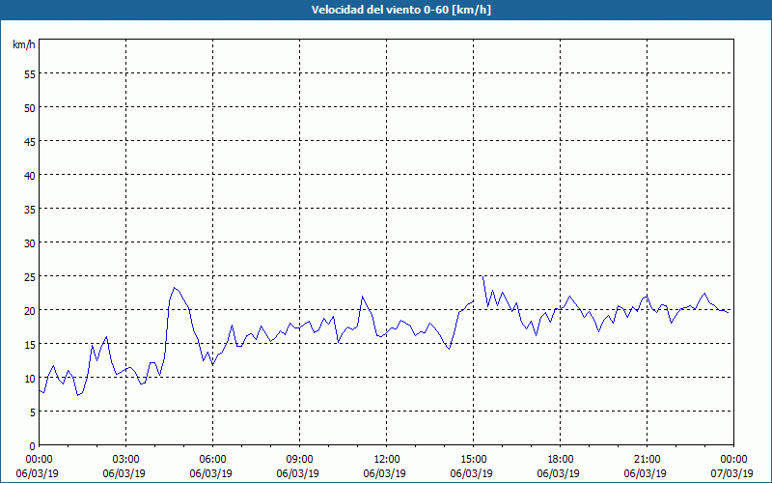Select the '06/03/19' date beneath the first 00:00 label
The height and width of the screenshot is (483, 772).
coord(38,473)
